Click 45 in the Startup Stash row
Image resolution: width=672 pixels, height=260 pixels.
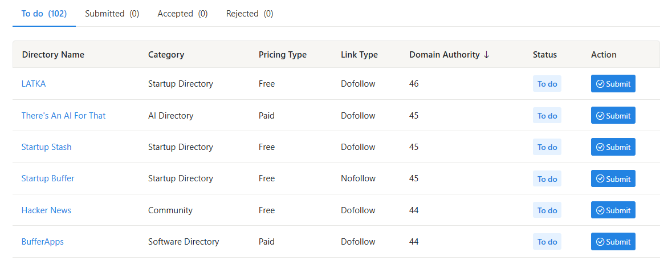point(414,147)
